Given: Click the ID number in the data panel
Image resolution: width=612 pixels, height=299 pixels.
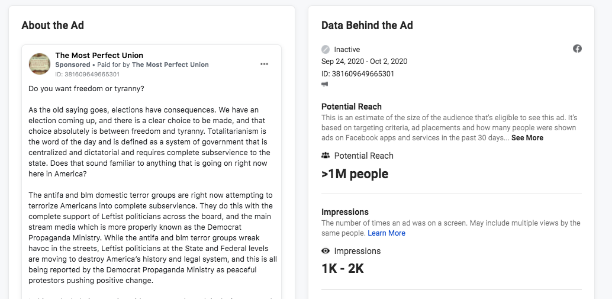Looking at the screenshot, I should pyautogui.click(x=357, y=74).
